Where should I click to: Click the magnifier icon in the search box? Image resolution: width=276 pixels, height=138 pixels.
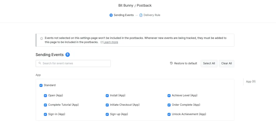click(40, 63)
